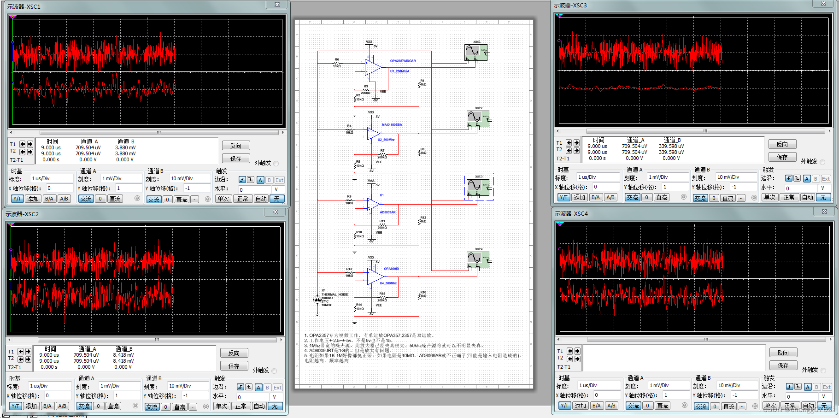Image resolution: width=839 pixels, height=418 pixels.
Task: Select the XSC4 oscilloscope instrument in the schematic
Action: point(477,260)
